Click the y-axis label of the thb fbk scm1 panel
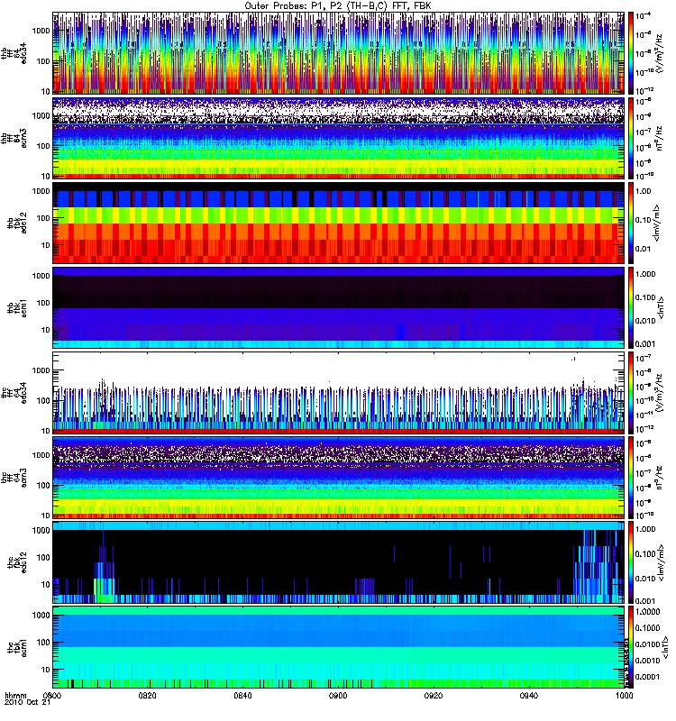 [15, 307]
